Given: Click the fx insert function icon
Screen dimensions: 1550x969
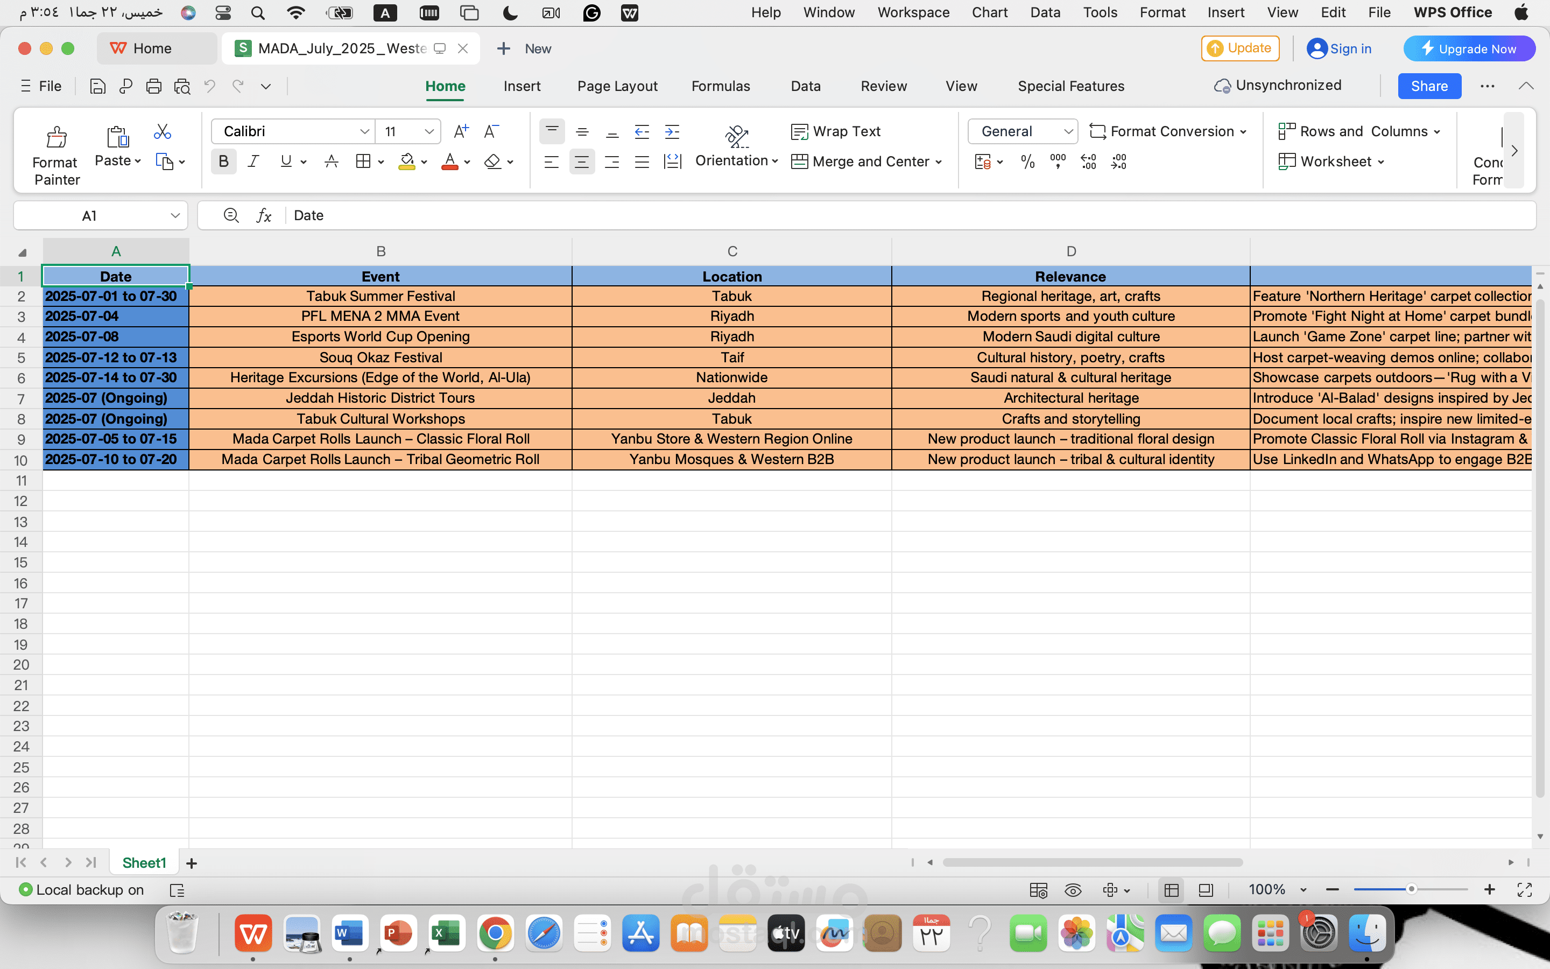Looking at the screenshot, I should tap(264, 215).
